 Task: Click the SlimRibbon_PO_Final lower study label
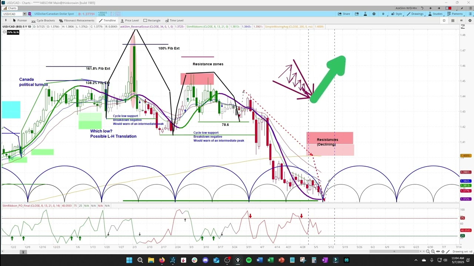click(31, 205)
